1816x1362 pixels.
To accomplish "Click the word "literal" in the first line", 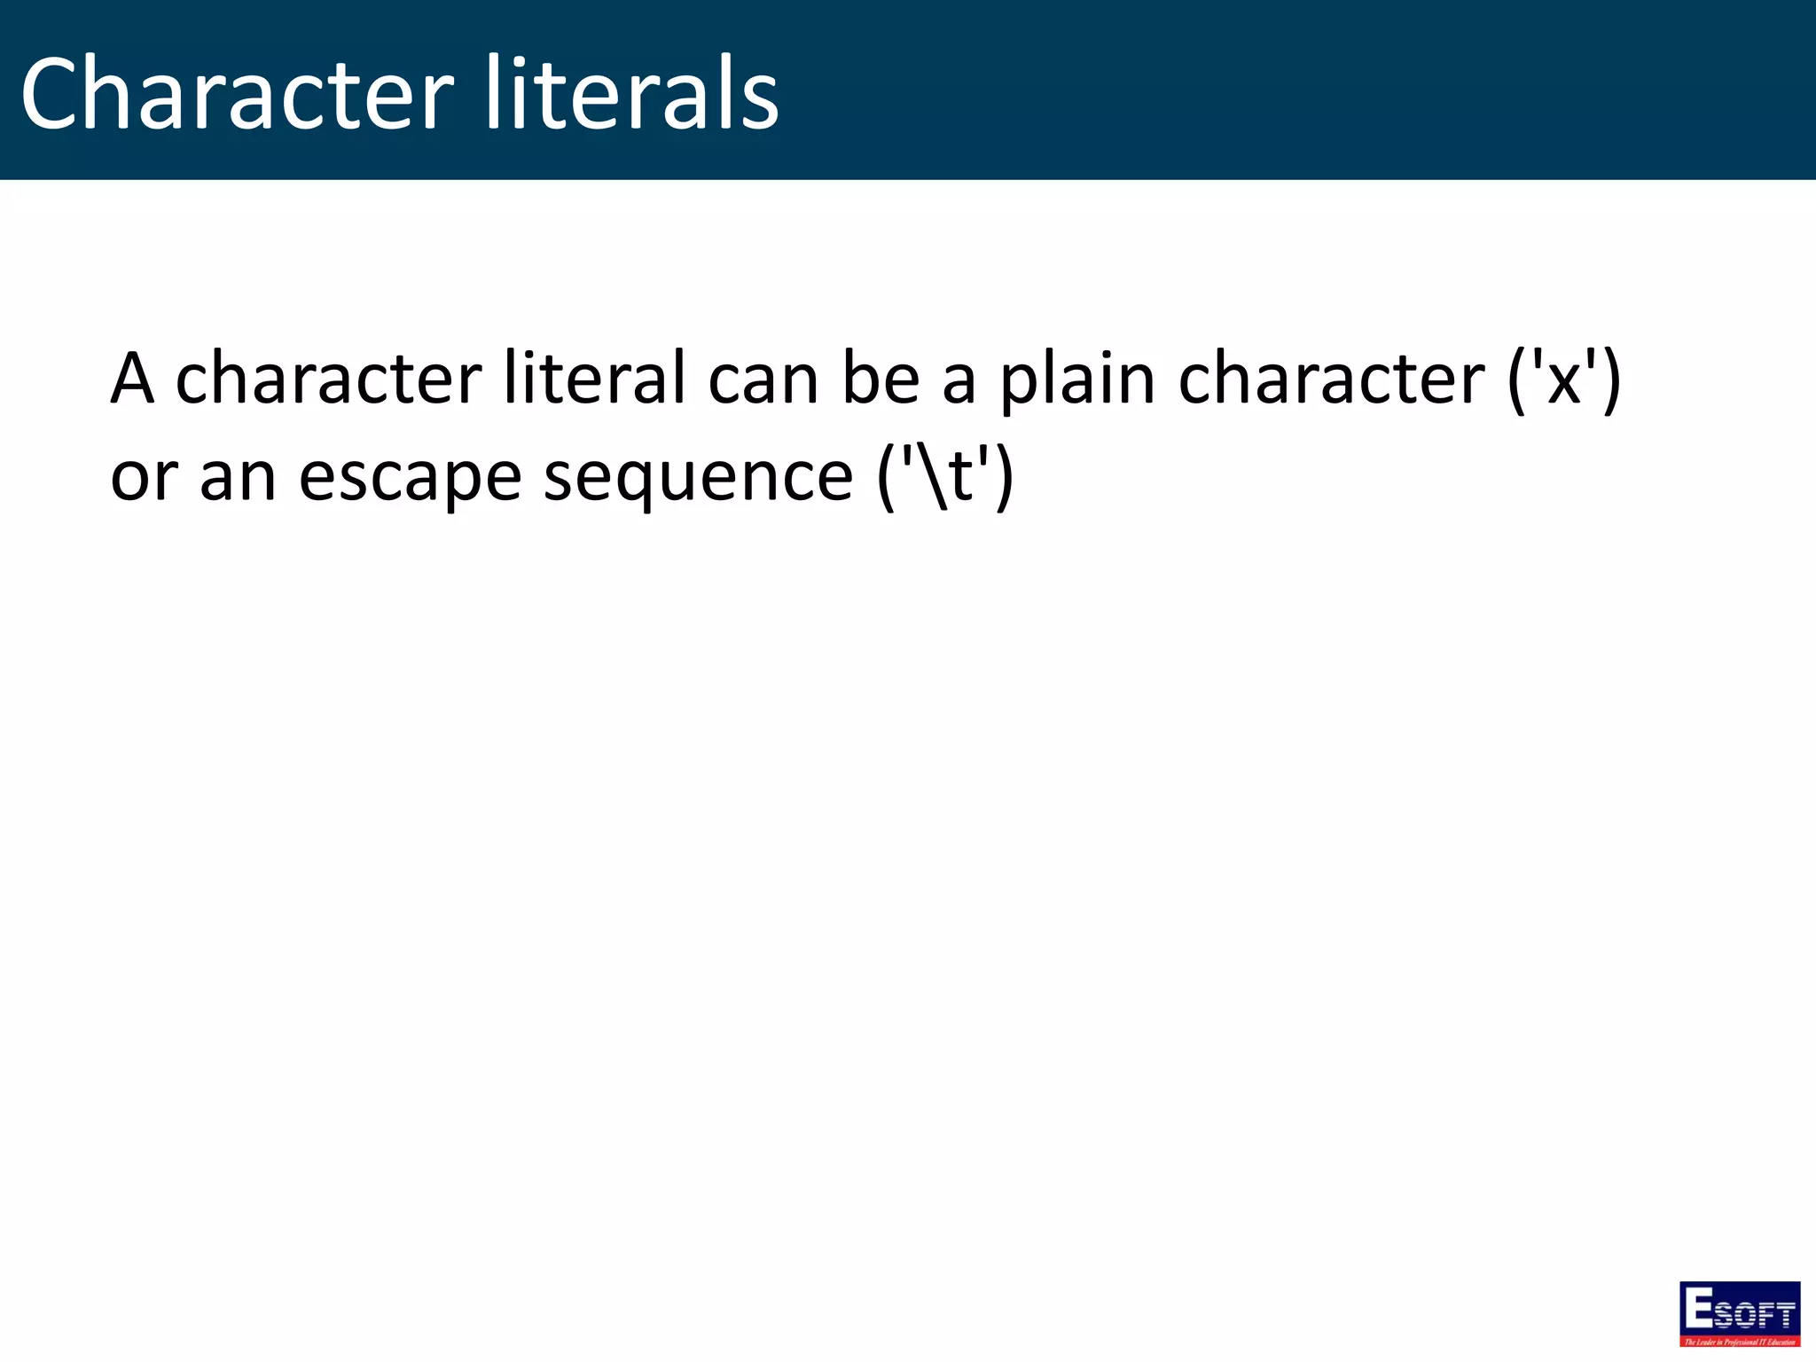I will [595, 379].
